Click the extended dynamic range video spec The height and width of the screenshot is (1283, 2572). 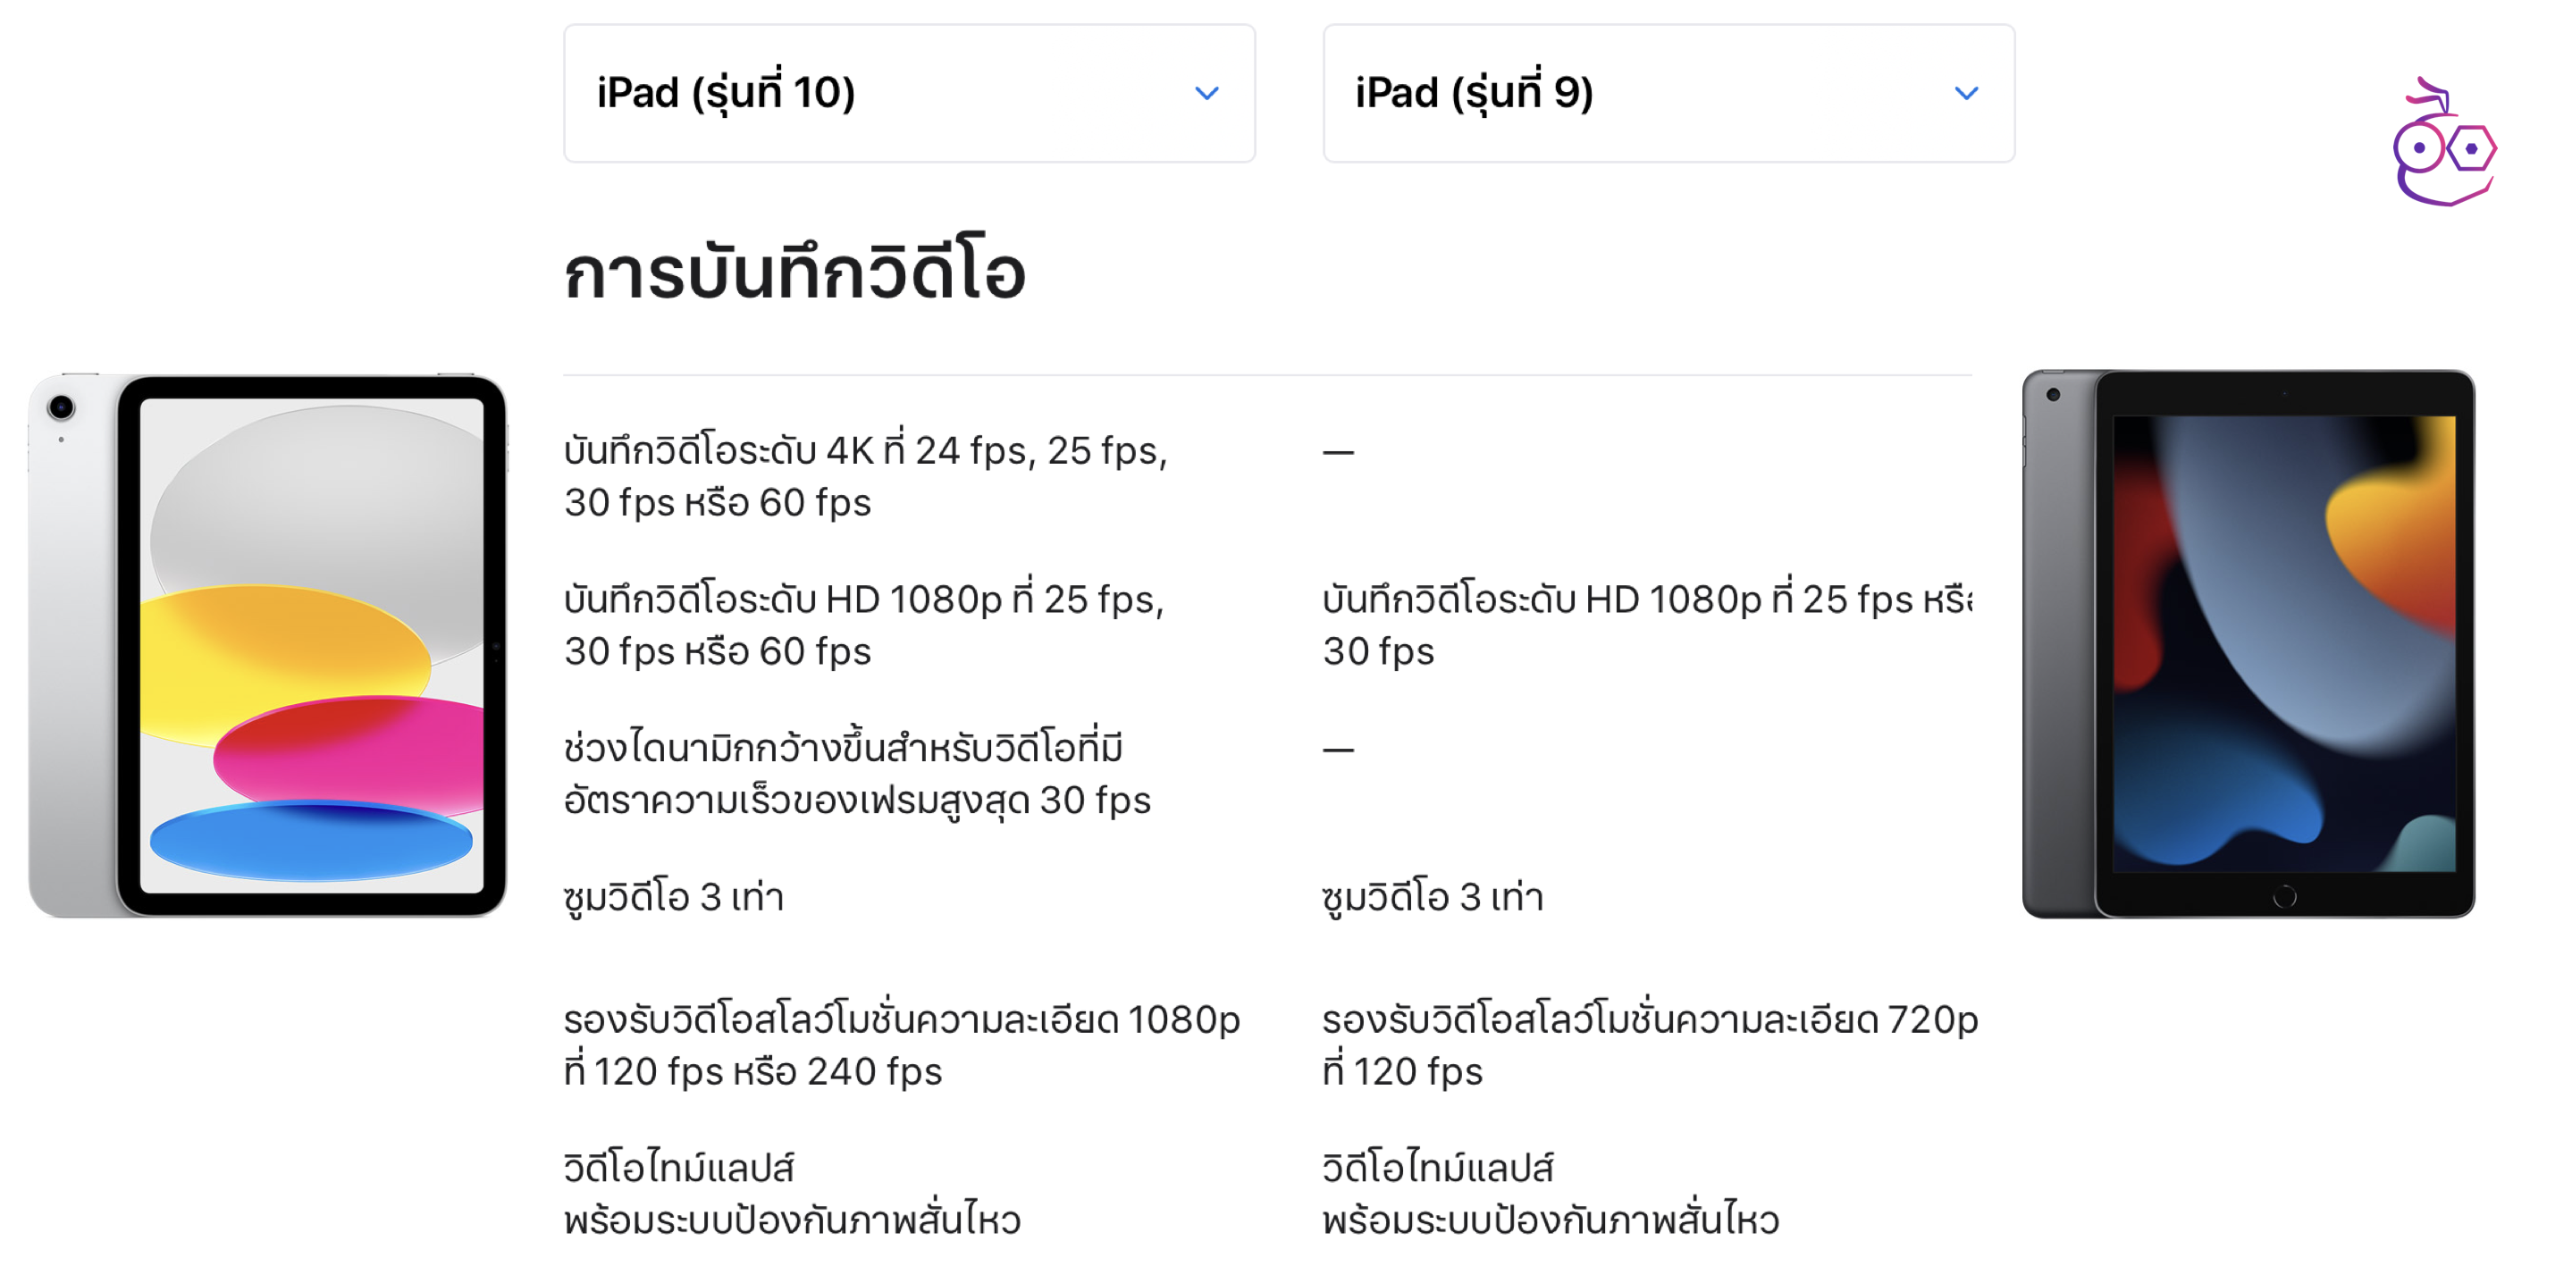857,774
